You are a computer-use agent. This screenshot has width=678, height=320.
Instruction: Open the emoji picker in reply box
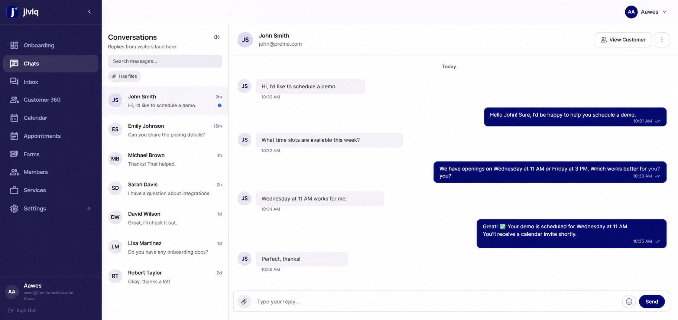[x=629, y=301]
